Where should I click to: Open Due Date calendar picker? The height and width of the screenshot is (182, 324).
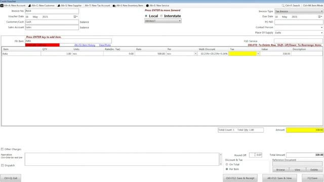(319, 17)
